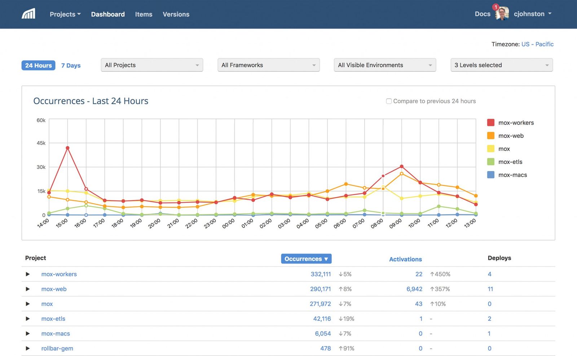Navigate to the Items page
This screenshot has width=577, height=356.
coord(144,14)
